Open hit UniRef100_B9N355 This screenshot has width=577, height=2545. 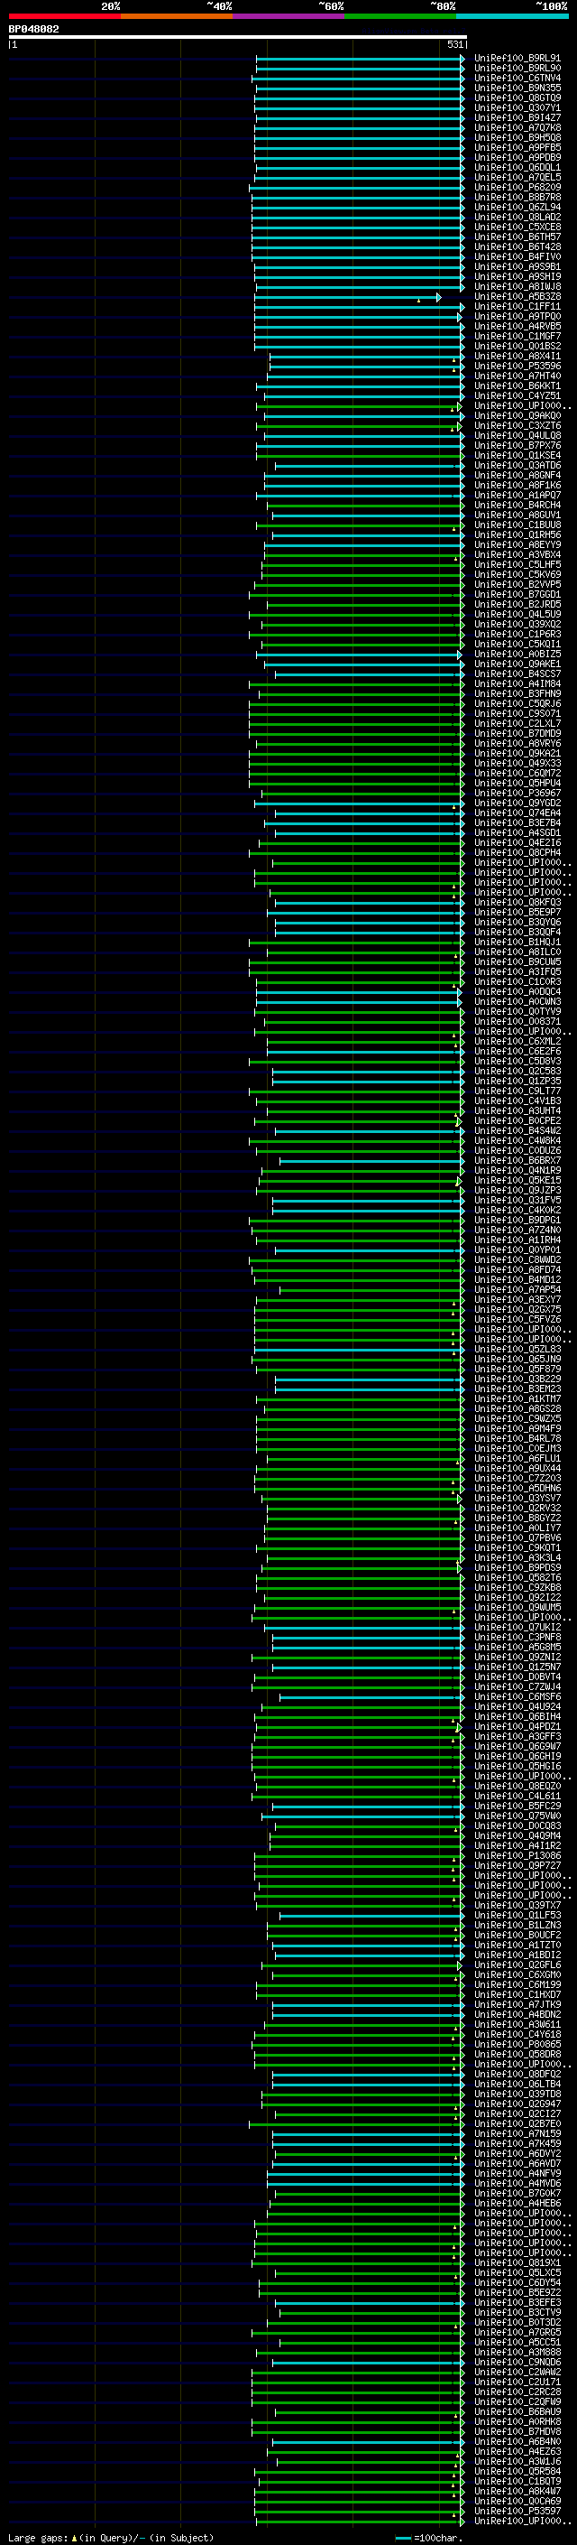(x=517, y=88)
